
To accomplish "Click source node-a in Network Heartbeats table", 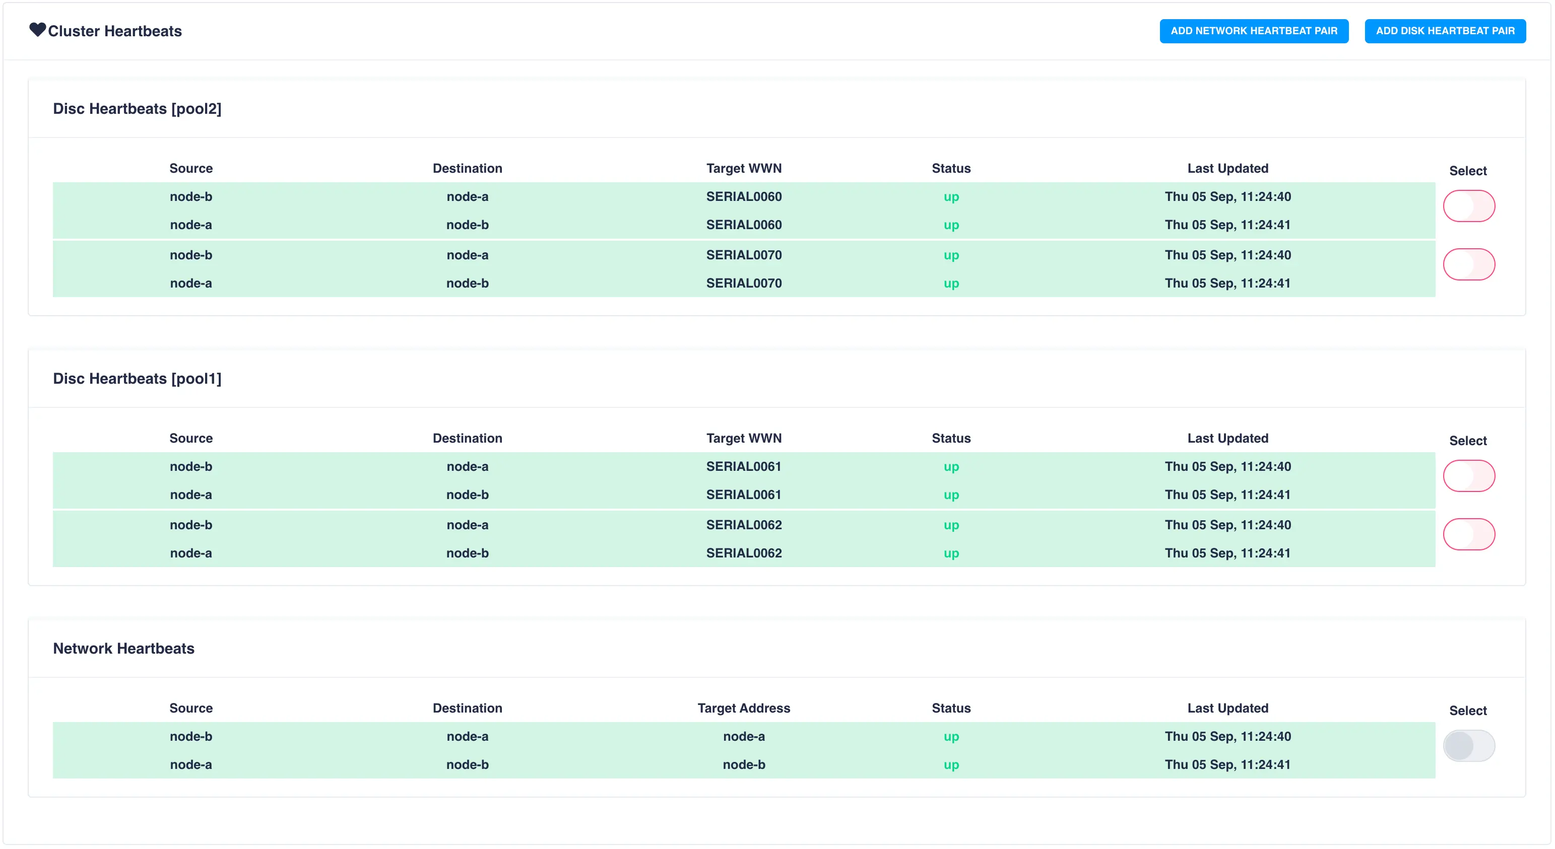I will pos(191,764).
